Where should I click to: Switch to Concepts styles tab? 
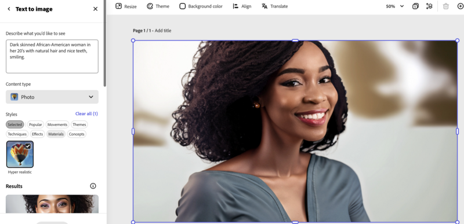(x=77, y=134)
